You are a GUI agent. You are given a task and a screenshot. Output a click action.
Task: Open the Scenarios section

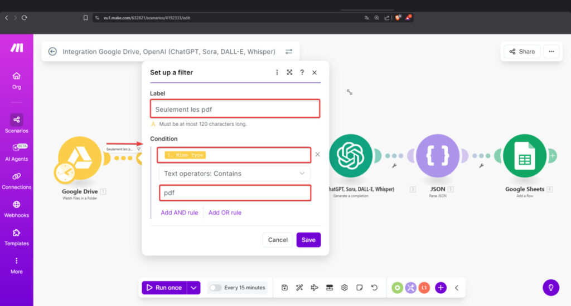16,124
